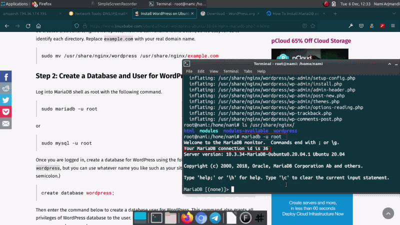Click the tracking protection shield icon
This screenshot has height=225, width=400.
pyautogui.click(x=76, y=26)
